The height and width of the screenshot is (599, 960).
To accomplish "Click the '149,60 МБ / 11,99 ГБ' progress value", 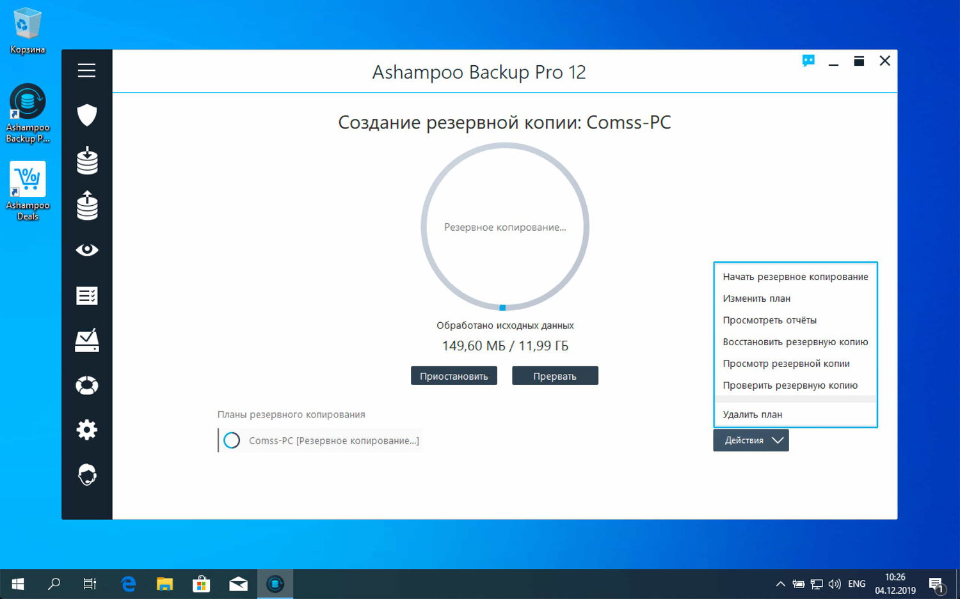I will pos(505,346).
